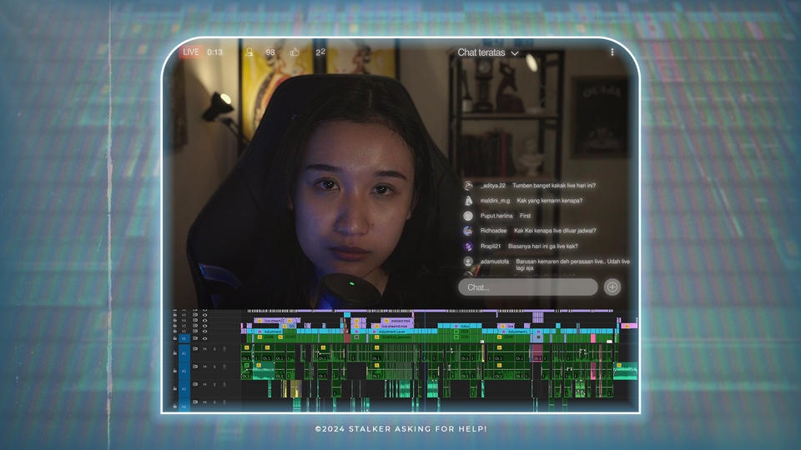
Task: Toggle sync lock on track A2
Action: point(195,367)
